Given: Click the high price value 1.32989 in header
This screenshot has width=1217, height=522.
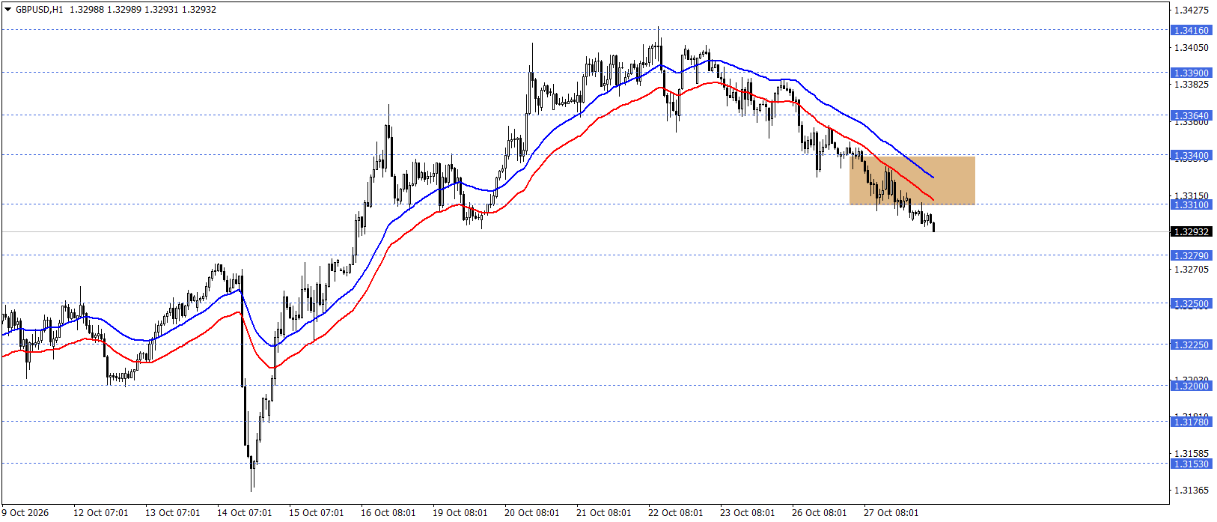Looking at the screenshot, I should pyautogui.click(x=124, y=10).
